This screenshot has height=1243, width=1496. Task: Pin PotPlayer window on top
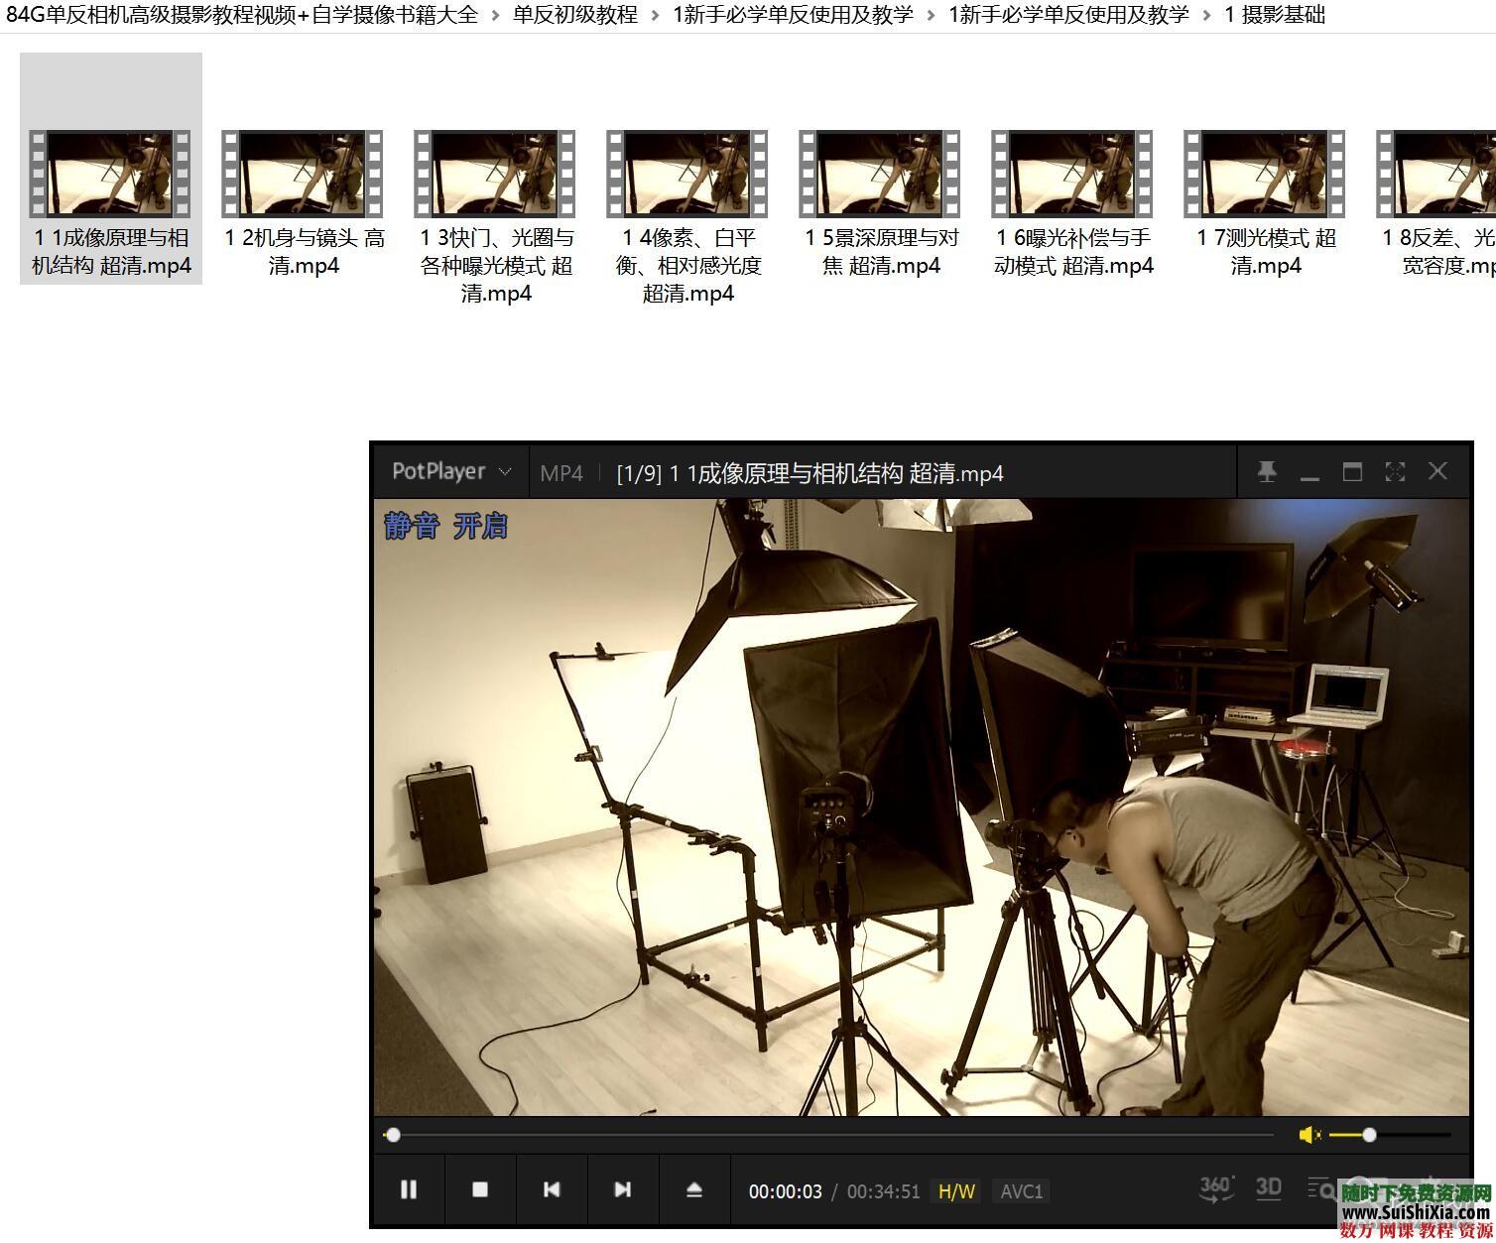[x=1267, y=472]
